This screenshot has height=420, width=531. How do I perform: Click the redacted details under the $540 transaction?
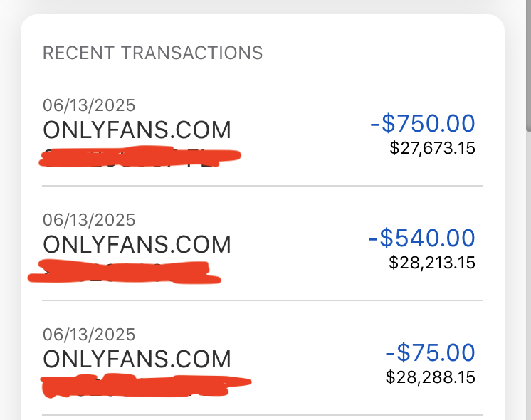pyautogui.click(x=122, y=271)
